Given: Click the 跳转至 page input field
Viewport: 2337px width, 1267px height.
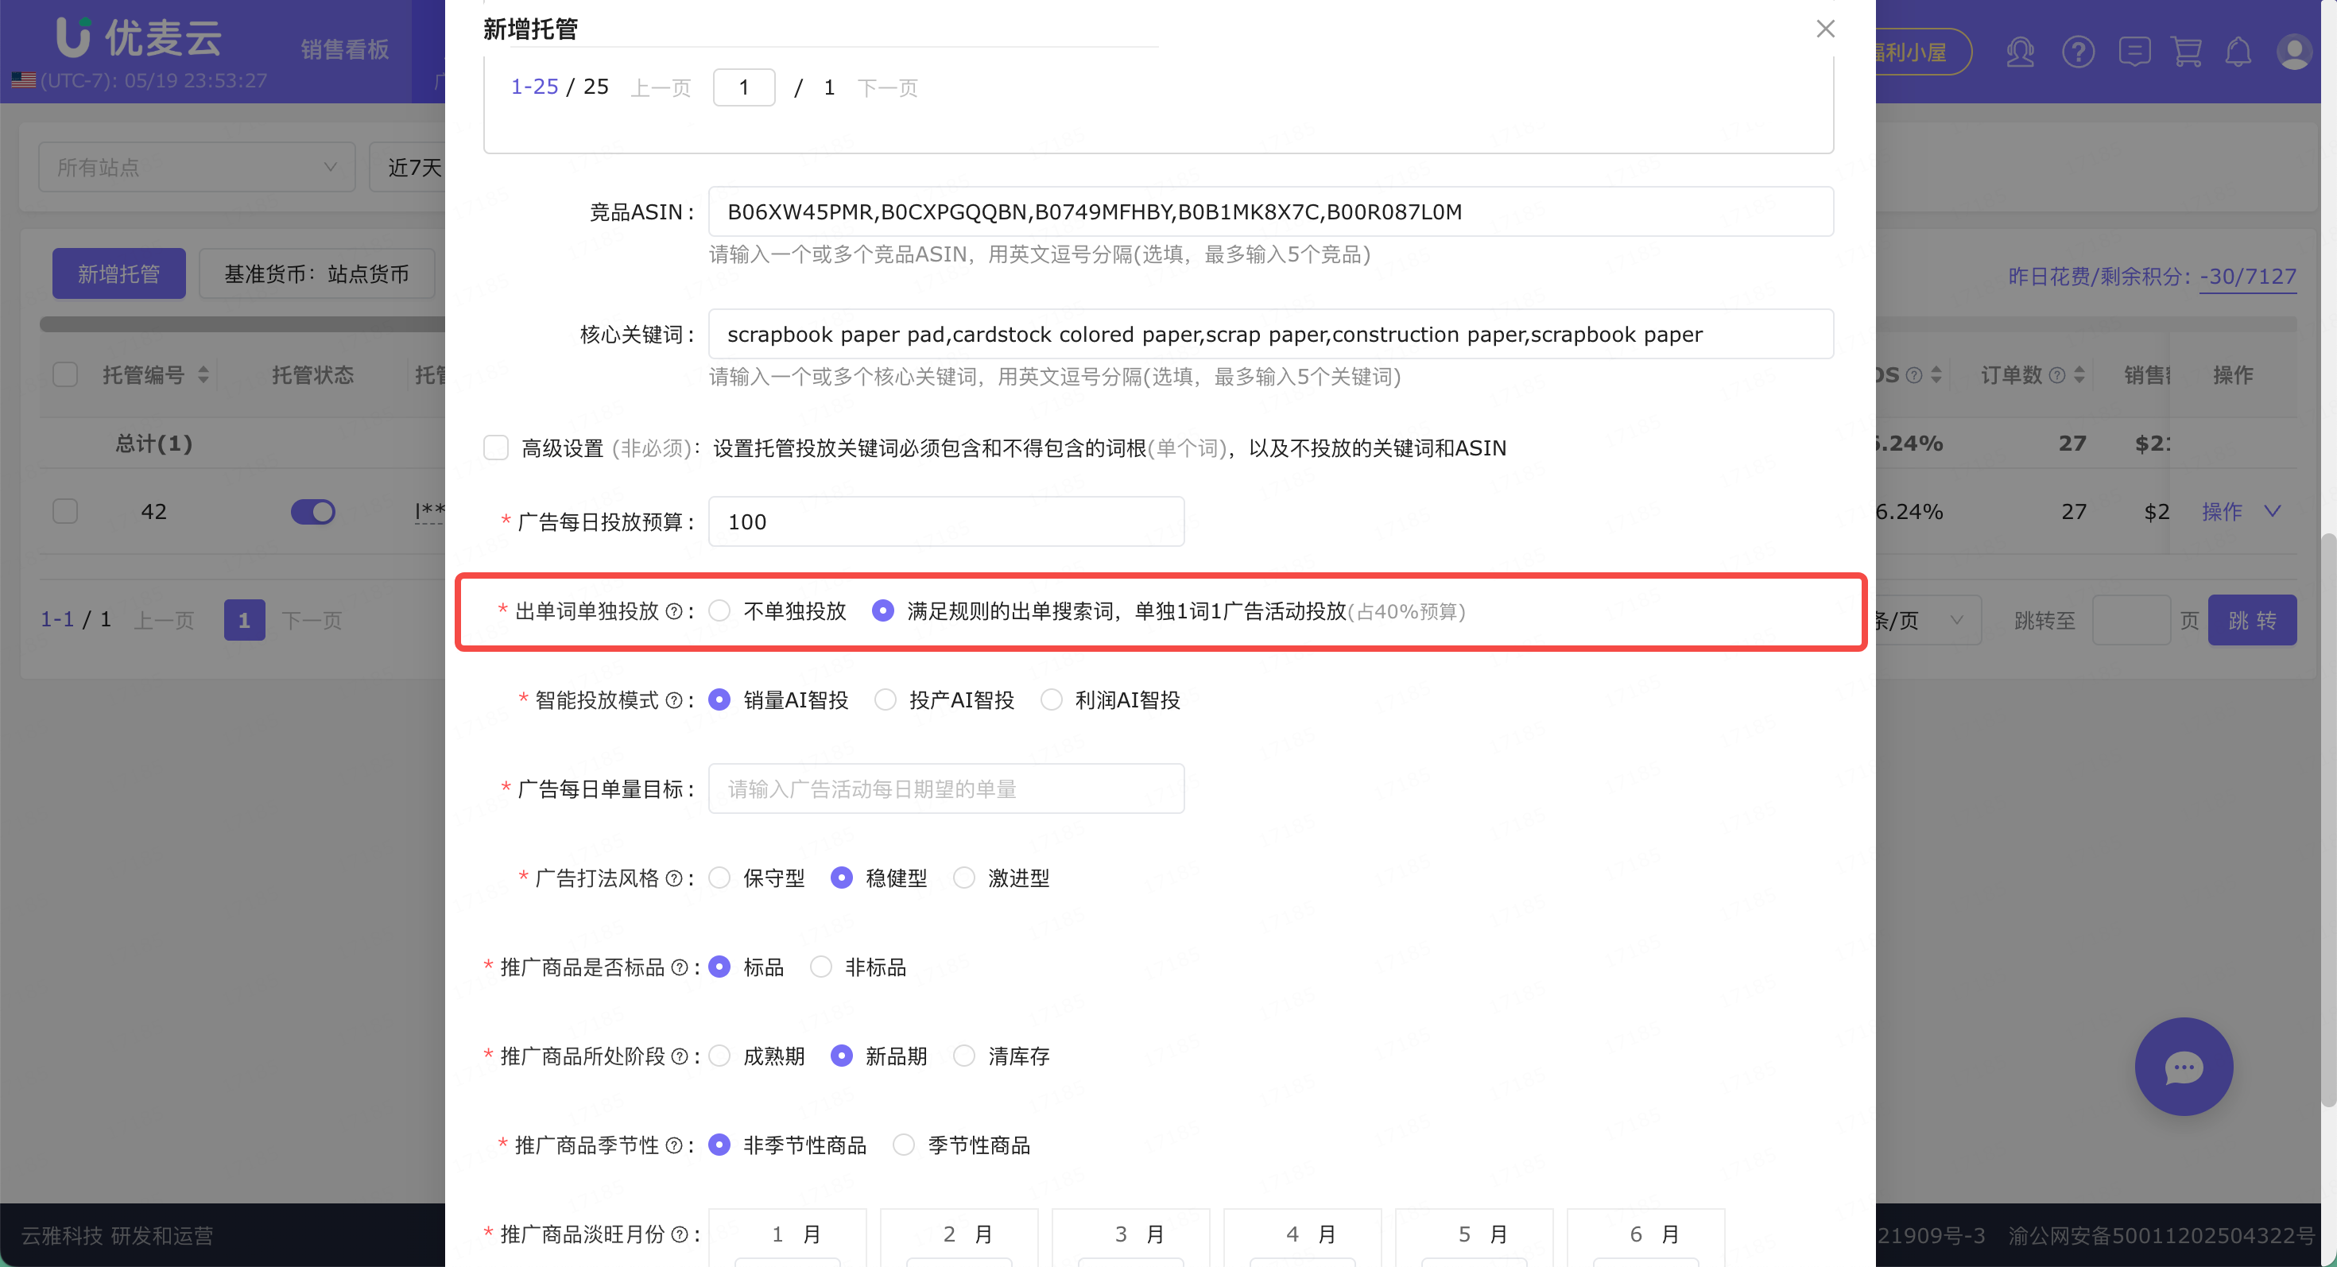Looking at the screenshot, I should [2131, 620].
